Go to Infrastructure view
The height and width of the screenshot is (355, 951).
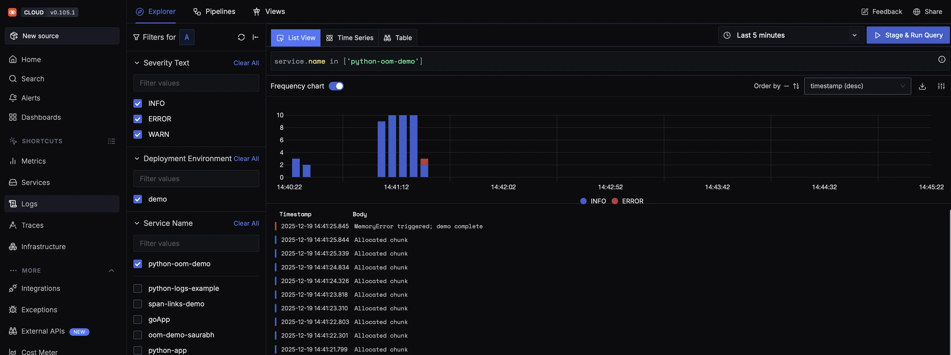(43, 246)
